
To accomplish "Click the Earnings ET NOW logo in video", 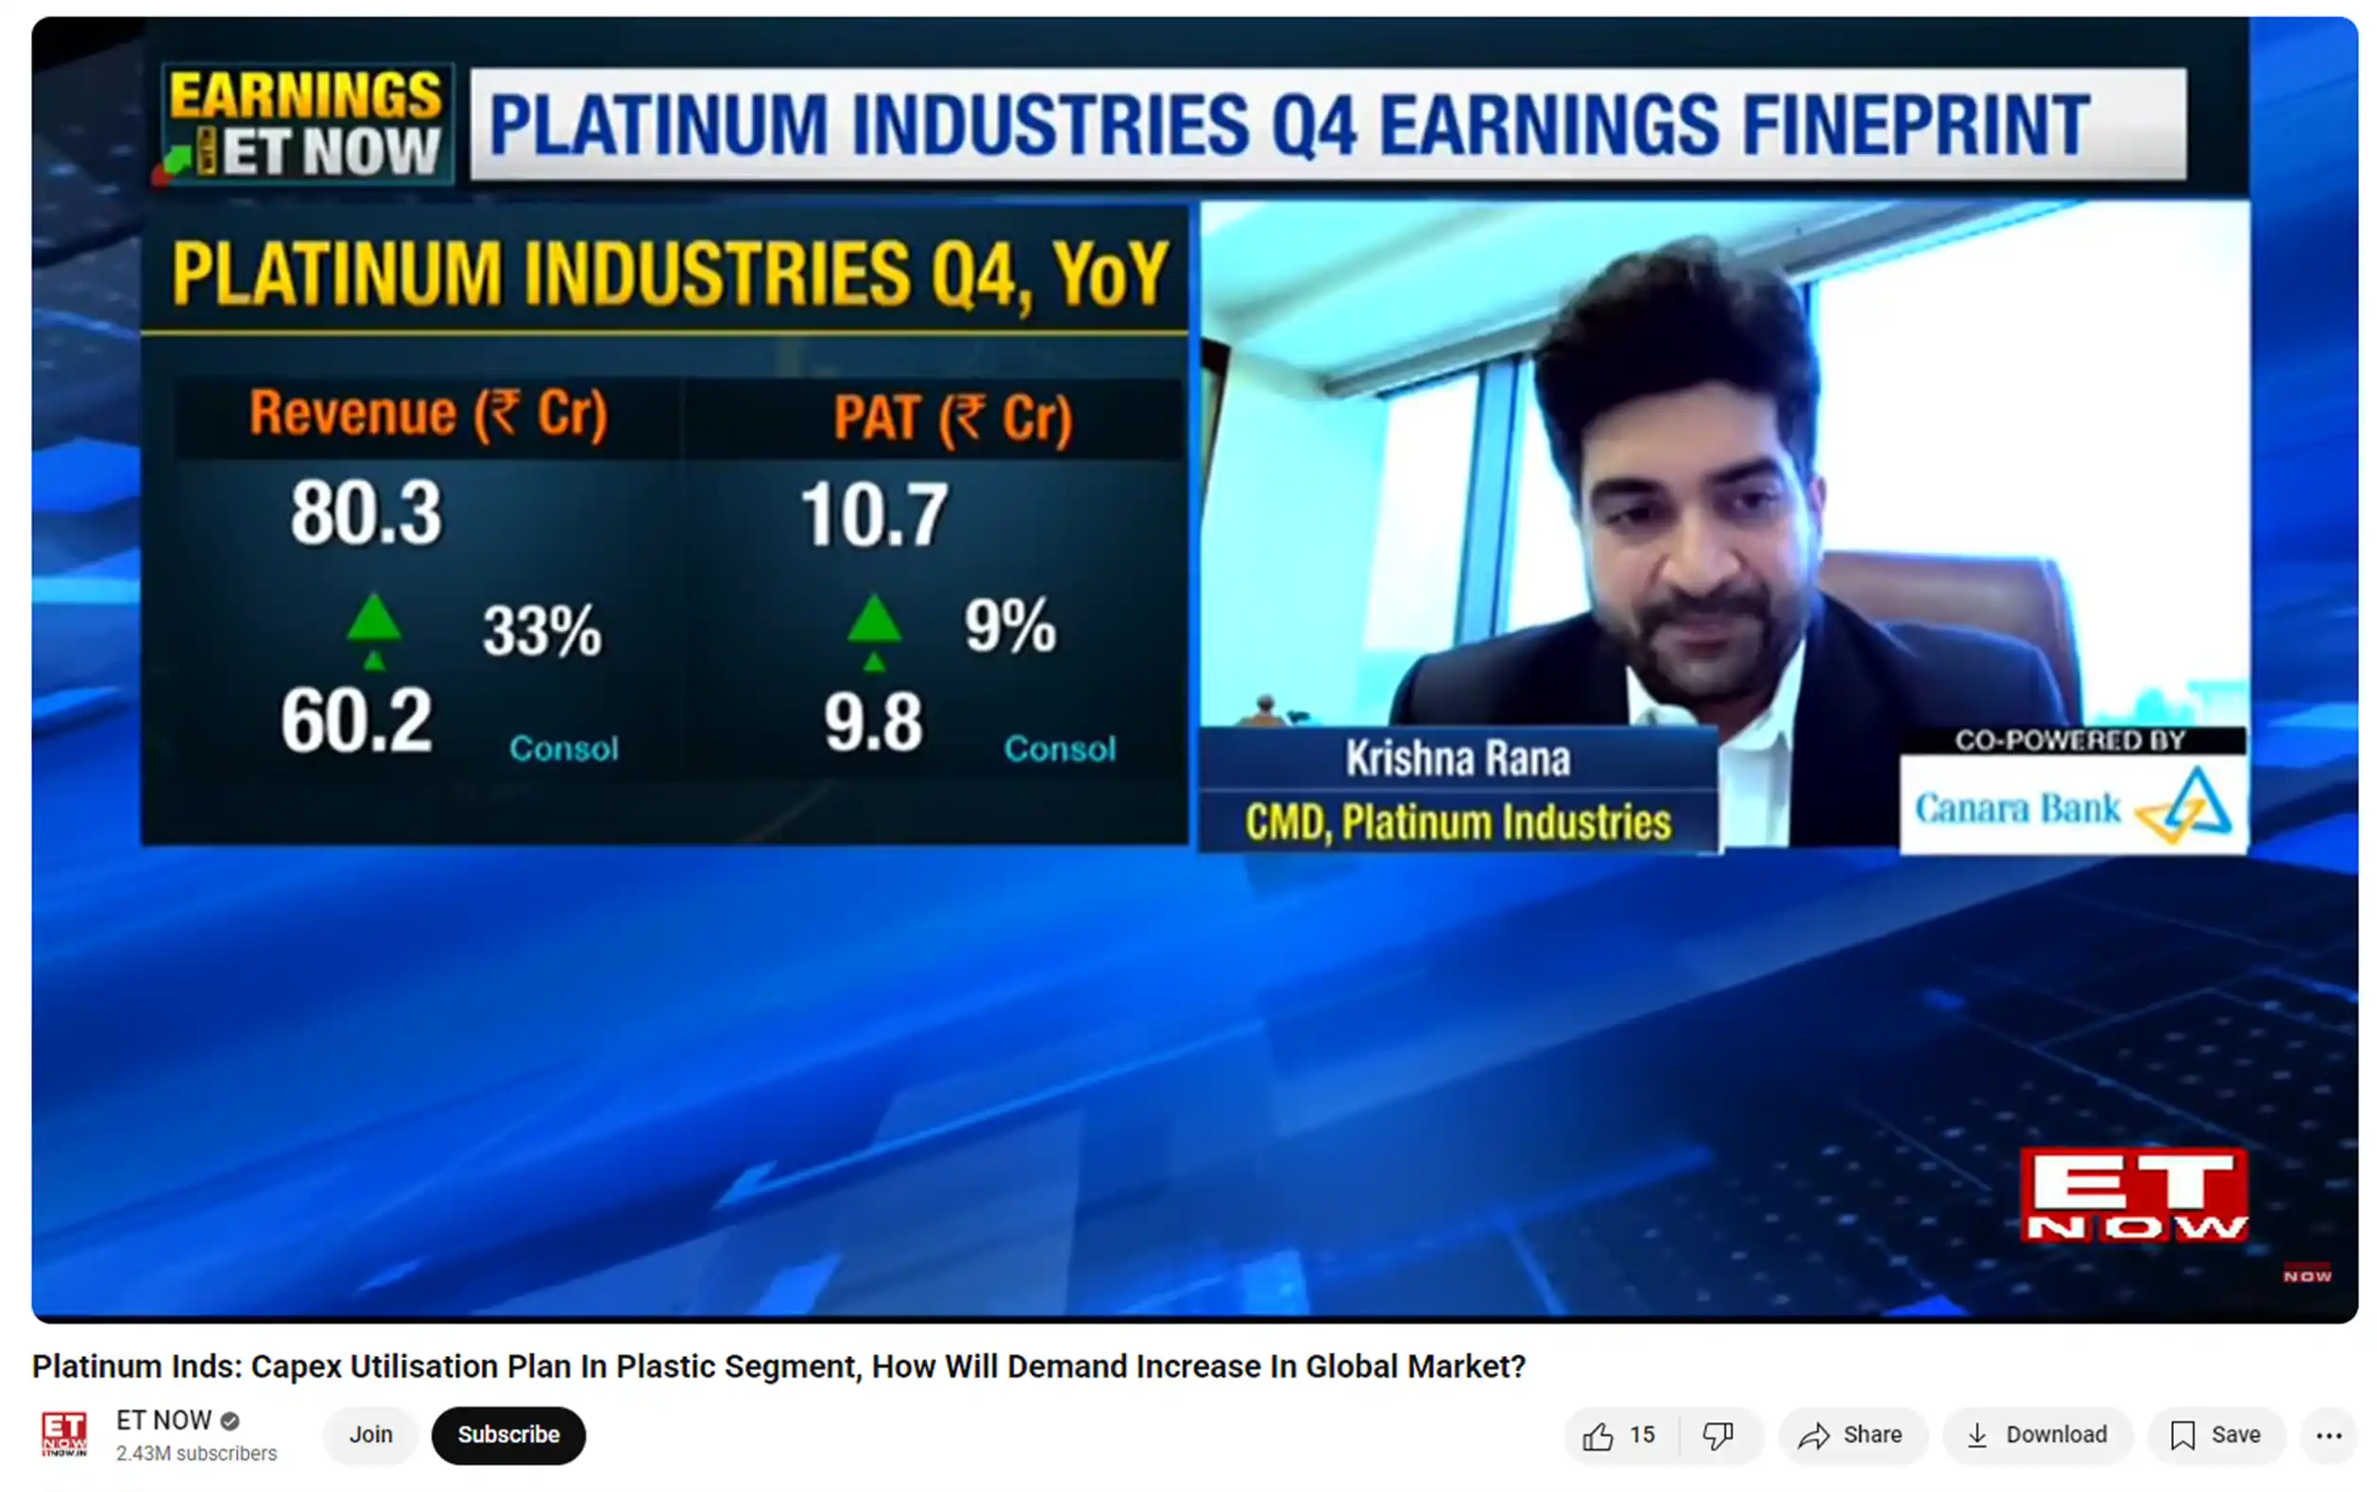I will coord(305,125).
